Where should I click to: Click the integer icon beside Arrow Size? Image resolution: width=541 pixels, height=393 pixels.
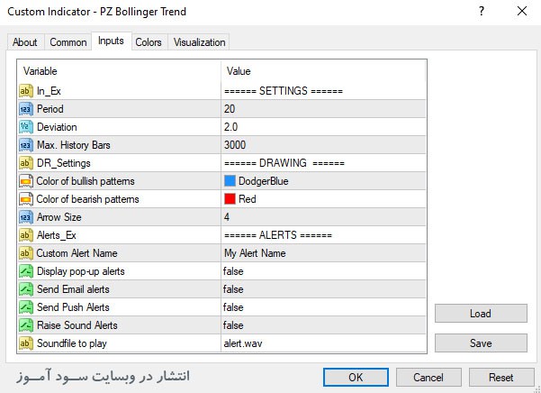(25, 217)
